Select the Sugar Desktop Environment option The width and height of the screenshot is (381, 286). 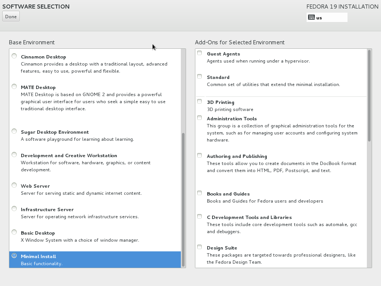pos(14,131)
